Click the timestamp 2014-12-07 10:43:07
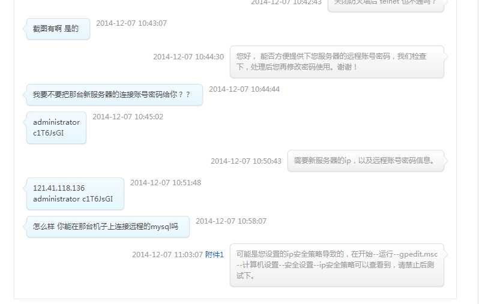The height and width of the screenshot is (304, 497). (131, 23)
